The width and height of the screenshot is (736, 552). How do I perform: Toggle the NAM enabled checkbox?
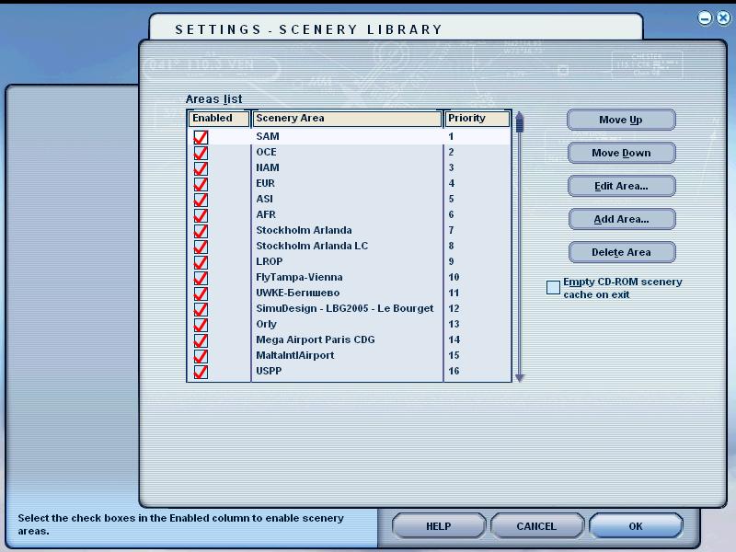[201, 168]
